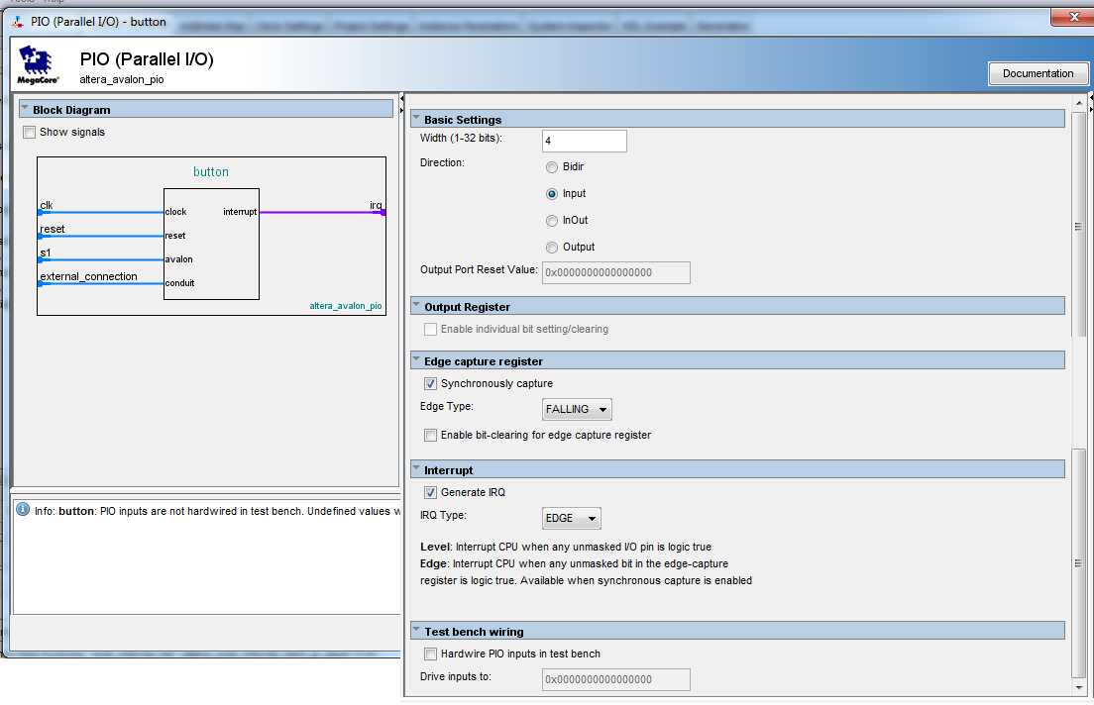Image resolution: width=1094 pixels, height=705 pixels.
Task: Open the Documentation button
Action: (1038, 74)
